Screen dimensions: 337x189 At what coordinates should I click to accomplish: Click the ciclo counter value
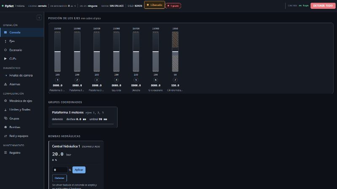click(138, 6)
